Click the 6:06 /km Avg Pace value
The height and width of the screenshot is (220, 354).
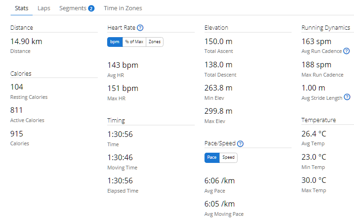point(219,181)
